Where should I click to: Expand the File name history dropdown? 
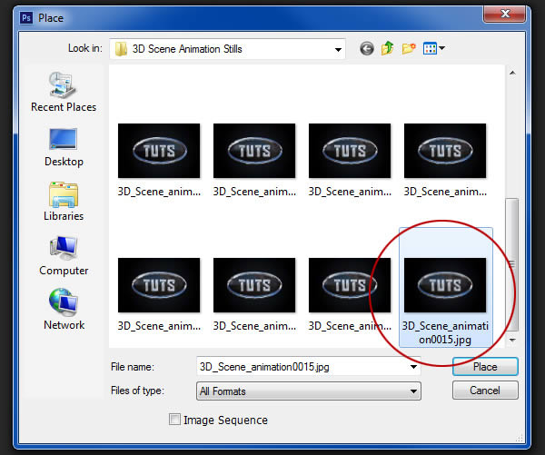click(x=413, y=367)
